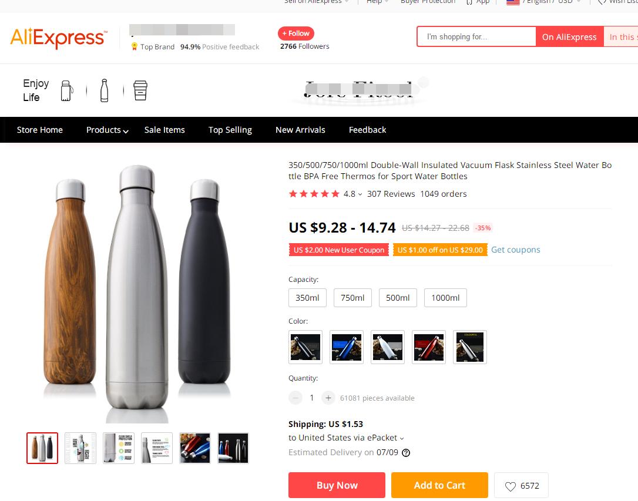This screenshot has width=638, height=501.
Task: Pick the 1000ml capacity option
Action: coord(445,298)
